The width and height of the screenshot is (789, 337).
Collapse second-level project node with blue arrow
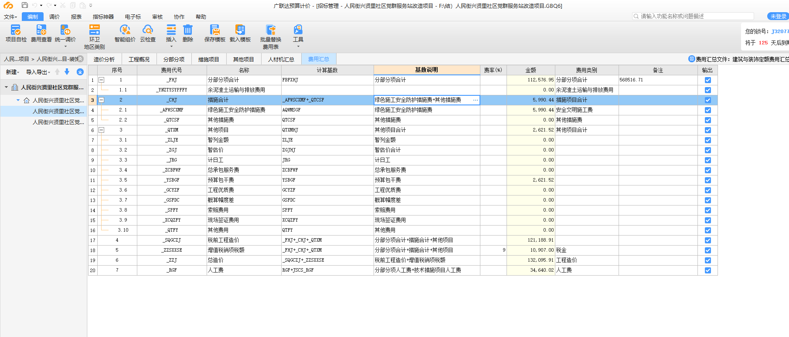click(18, 100)
